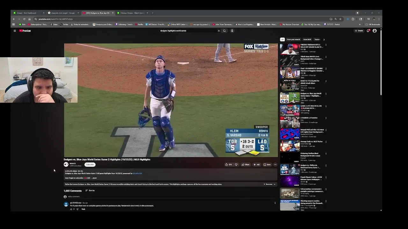Switch to the alejandro kirk weight Google tab
Screen dimensions: 408x229
63,13
